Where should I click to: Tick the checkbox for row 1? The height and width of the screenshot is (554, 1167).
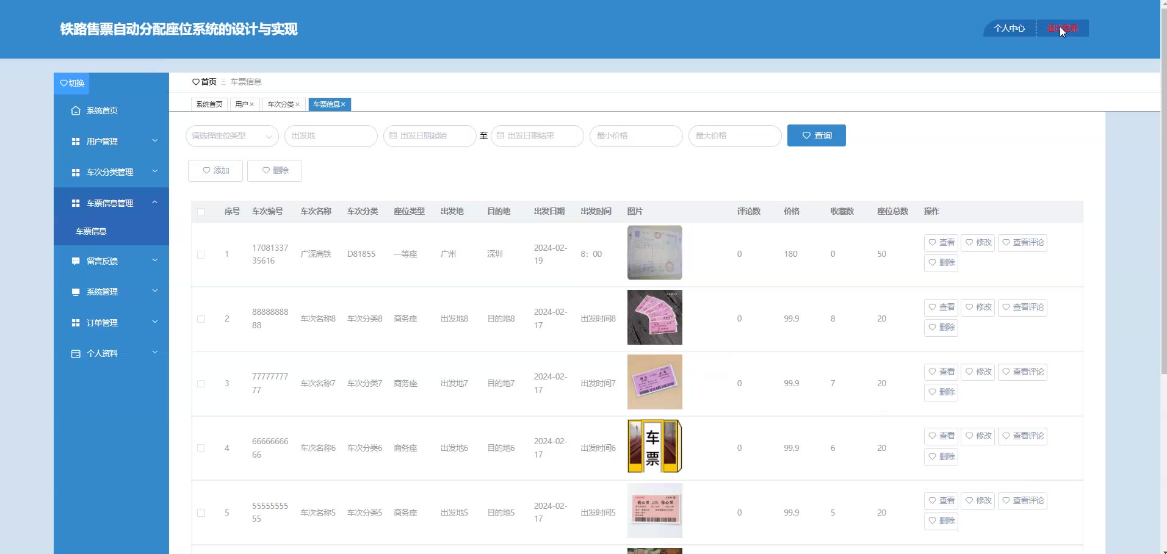[201, 254]
